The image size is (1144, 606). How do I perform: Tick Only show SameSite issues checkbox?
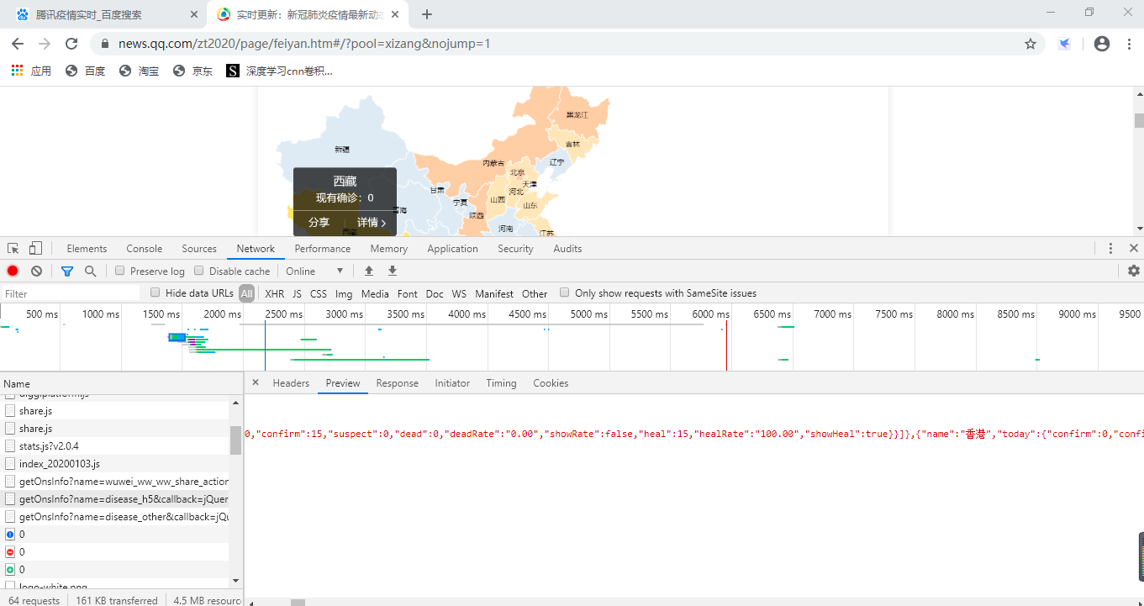[x=565, y=292]
